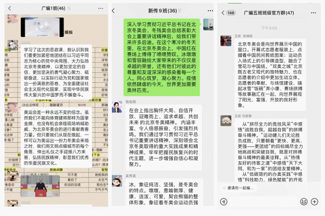
Task: Tap the white dog avatar in 广编五班 chat
Action: coord(225,120)
